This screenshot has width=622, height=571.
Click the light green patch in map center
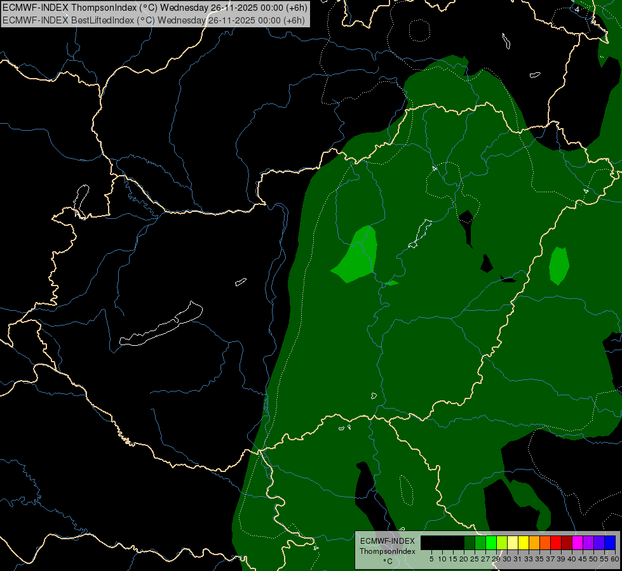359,256
